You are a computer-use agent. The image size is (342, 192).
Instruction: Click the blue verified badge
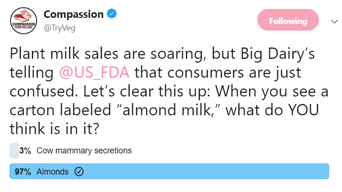point(112,14)
